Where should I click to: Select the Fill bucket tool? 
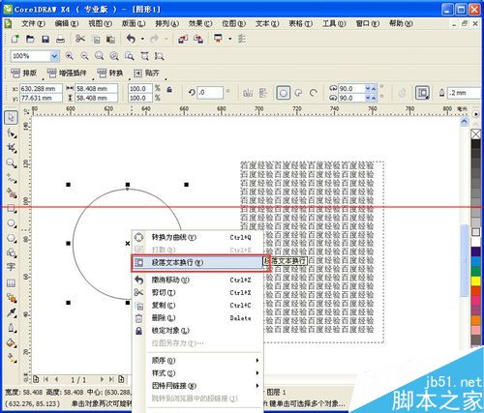click(x=12, y=343)
